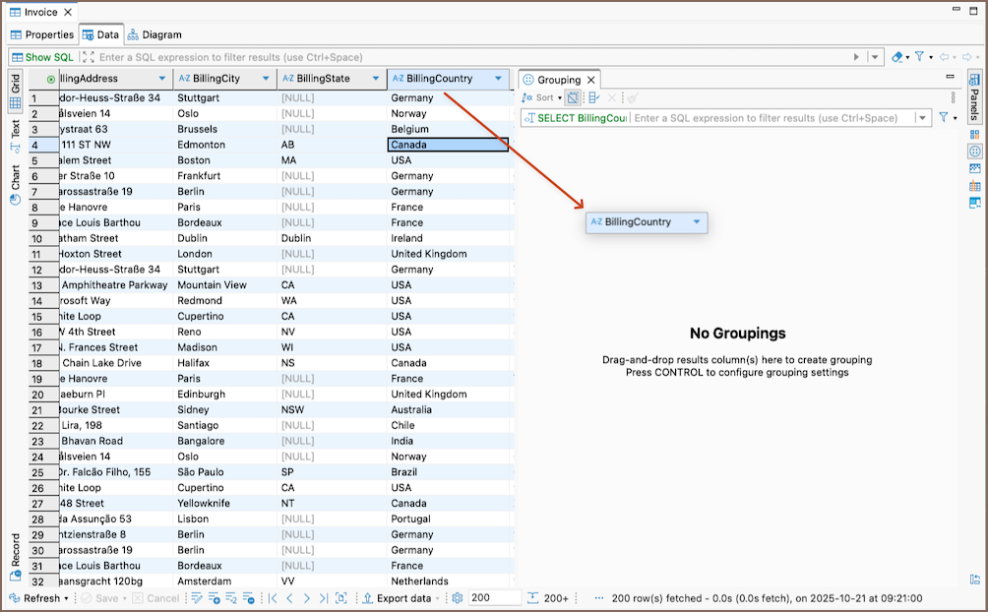Open the Grouping panel icon in right sidebar
This screenshot has height=612, width=988.
[974, 152]
